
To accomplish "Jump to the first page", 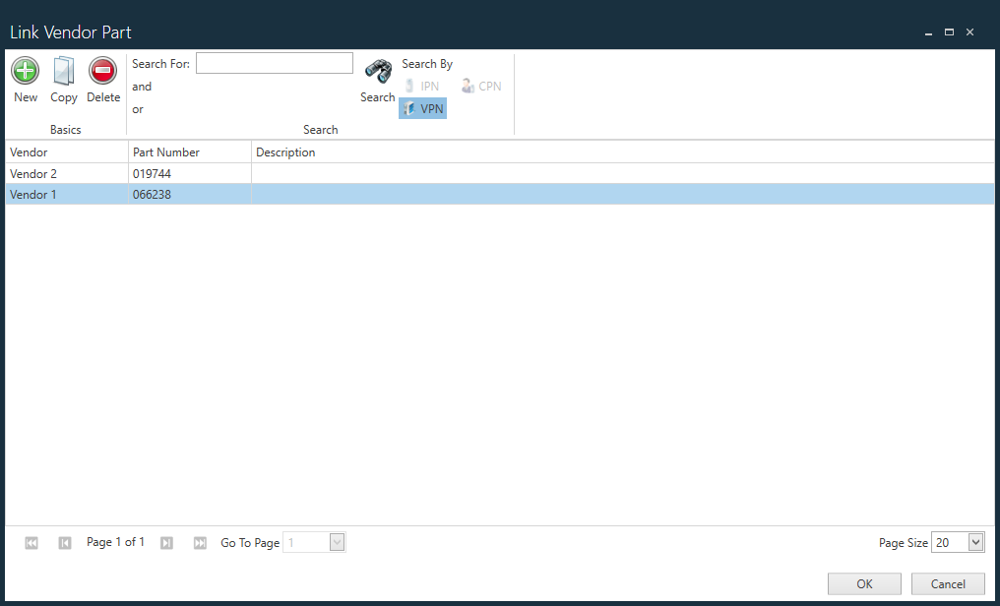I will click(x=31, y=542).
